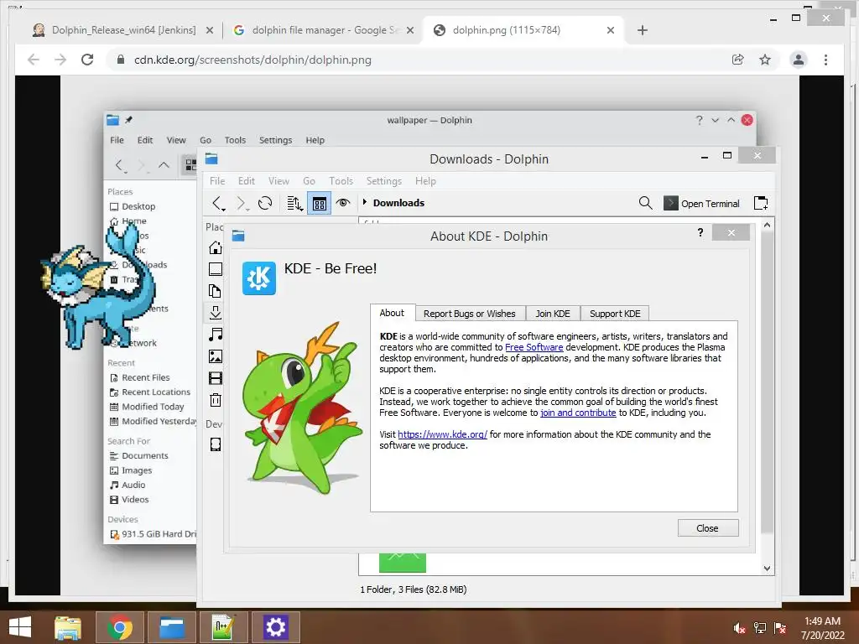Open a new Chrome tab
The image size is (859, 644).
[x=643, y=30]
